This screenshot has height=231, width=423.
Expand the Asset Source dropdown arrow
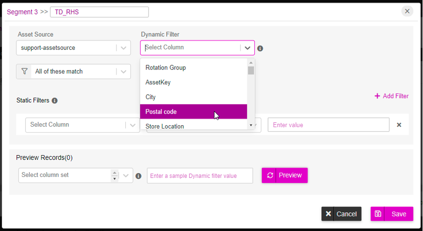[x=123, y=48]
